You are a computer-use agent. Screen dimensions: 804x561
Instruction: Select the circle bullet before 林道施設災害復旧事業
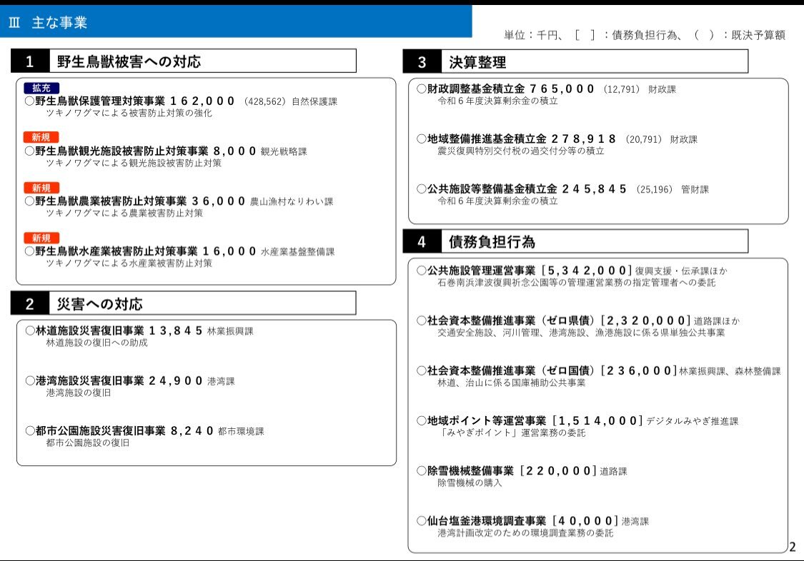click(x=30, y=331)
